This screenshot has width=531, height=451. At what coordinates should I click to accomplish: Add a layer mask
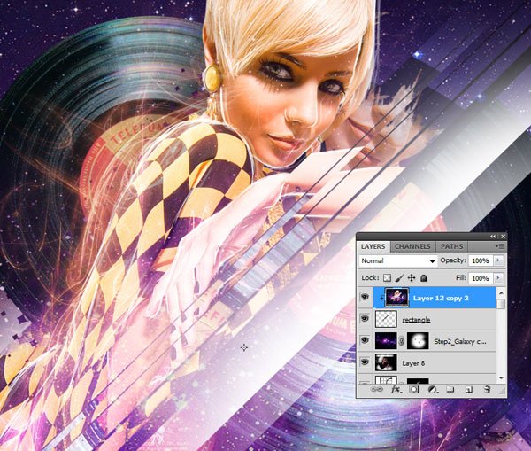413,390
